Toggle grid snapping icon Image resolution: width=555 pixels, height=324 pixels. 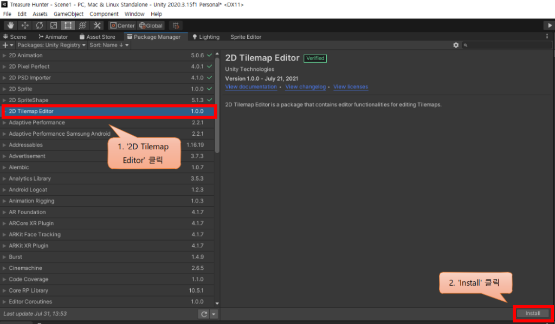[176, 25]
